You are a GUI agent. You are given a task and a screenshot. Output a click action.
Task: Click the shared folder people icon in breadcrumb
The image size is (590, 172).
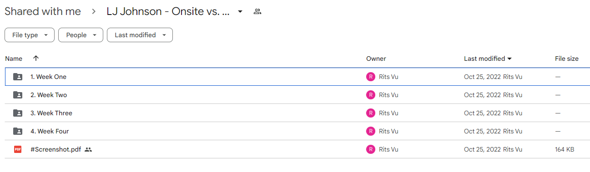click(257, 11)
